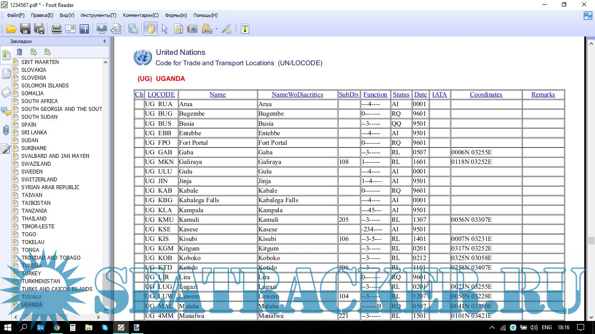Choose the Select Text tool
Image resolution: width=595 pixels, height=334 pixels.
tap(178, 29)
